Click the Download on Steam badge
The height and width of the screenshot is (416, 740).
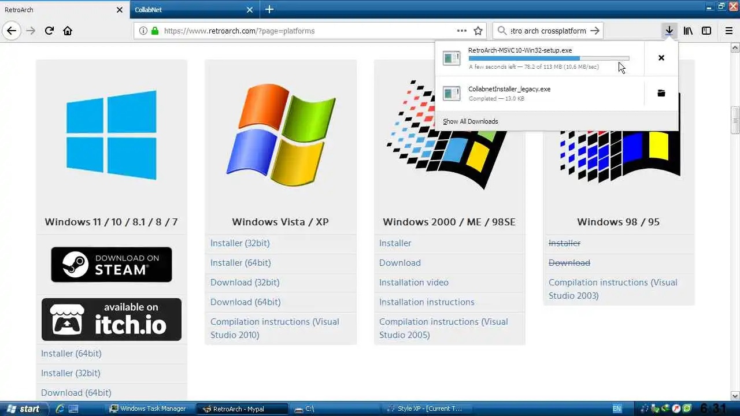(x=111, y=265)
